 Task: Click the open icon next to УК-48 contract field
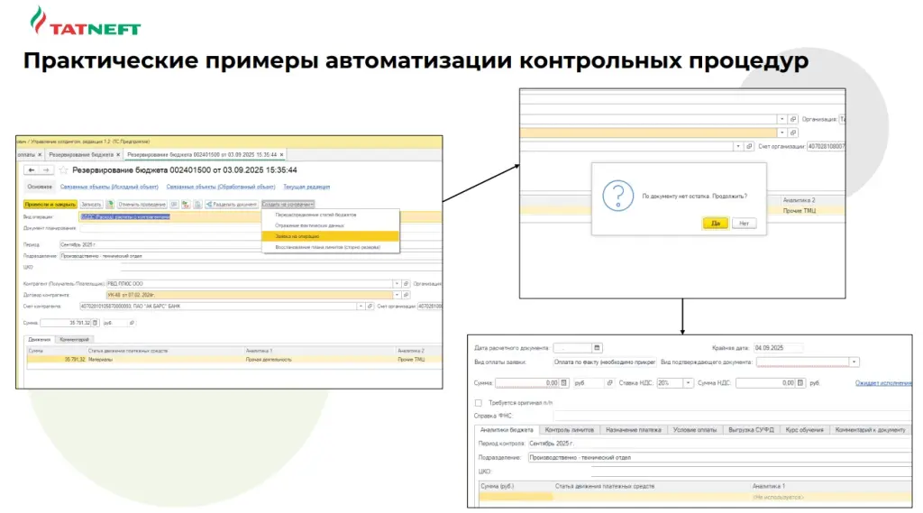[x=407, y=295]
